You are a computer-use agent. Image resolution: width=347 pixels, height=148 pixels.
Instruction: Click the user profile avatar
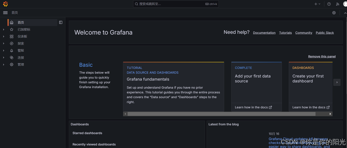tap(345, 4)
